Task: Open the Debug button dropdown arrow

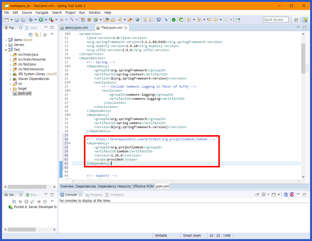Action: [x=36, y=20]
